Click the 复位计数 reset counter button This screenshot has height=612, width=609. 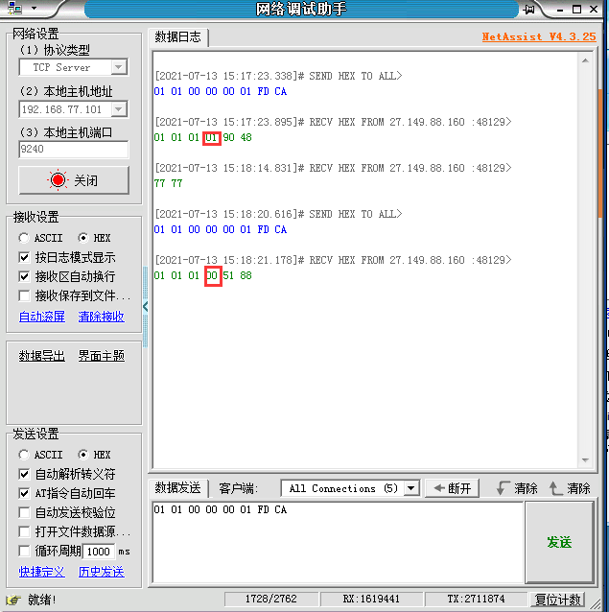coord(558,600)
